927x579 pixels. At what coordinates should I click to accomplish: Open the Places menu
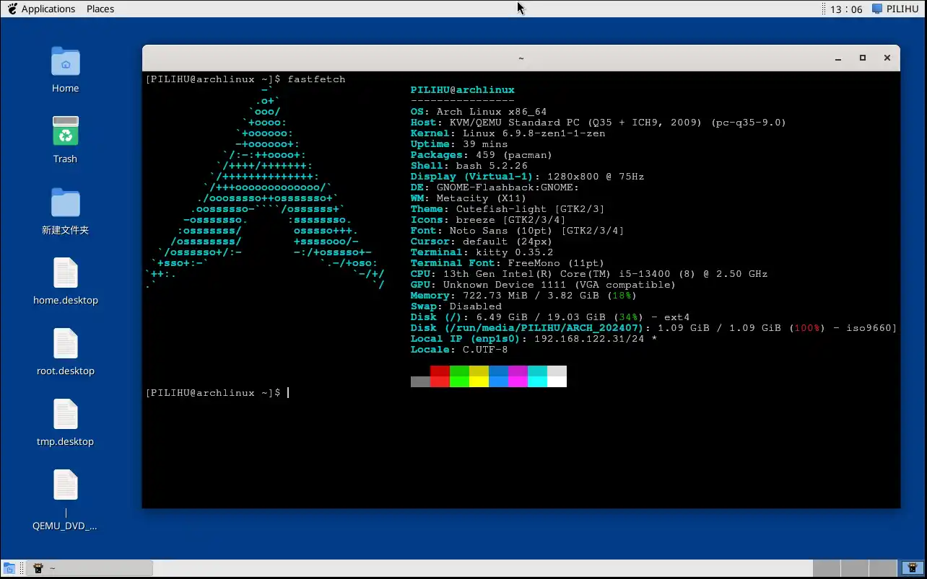pyautogui.click(x=100, y=9)
